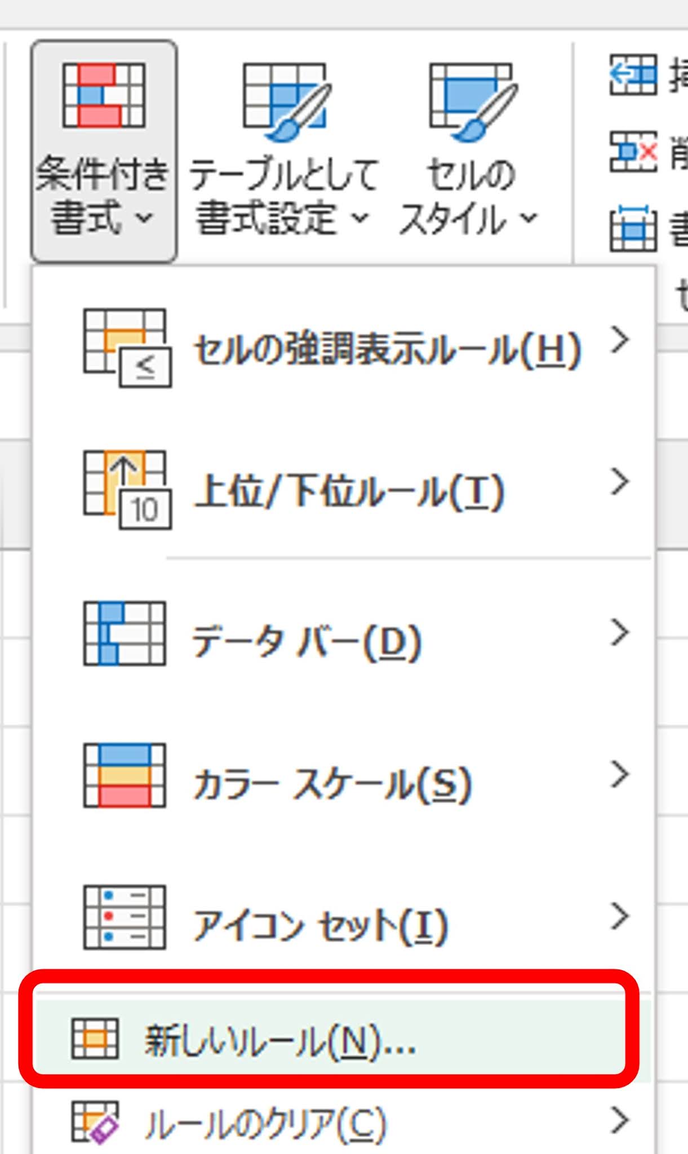Viewport: 688px width, 1154px height.
Task: Expand ルールのクリア submenu arrow
Action: tap(619, 1120)
